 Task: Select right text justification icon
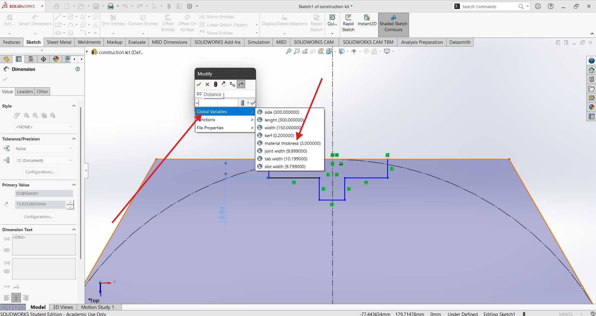point(25,298)
